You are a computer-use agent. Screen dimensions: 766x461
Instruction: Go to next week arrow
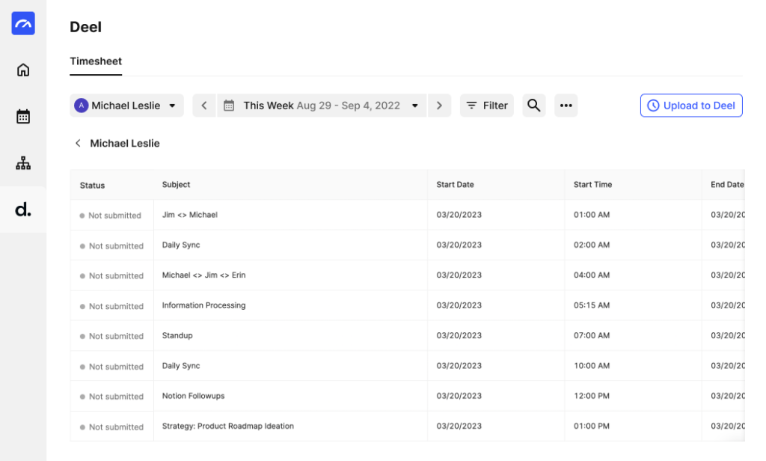click(x=439, y=106)
